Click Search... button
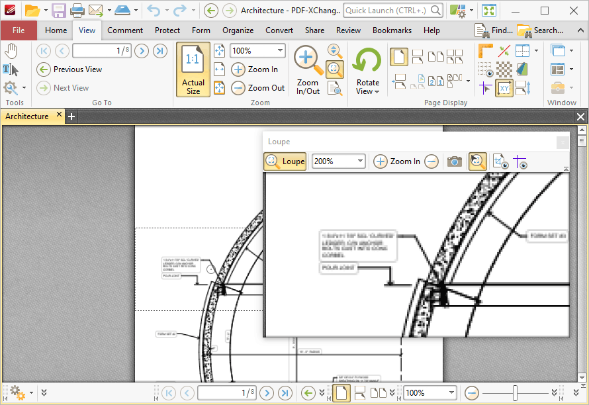Screen dimensions: 589x405 [x=540, y=30]
